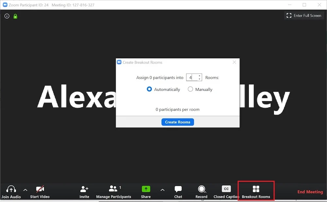
Task: Click 'Meeting ID: 127-816-327' title text
Action: click(x=73, y=5)
